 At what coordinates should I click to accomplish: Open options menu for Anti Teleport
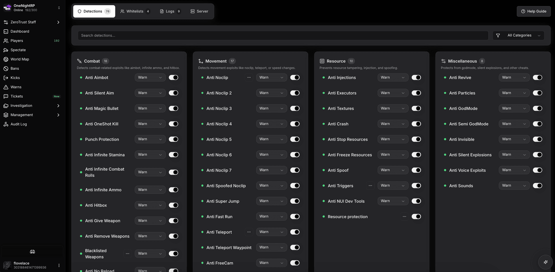click(x=249, y=232)
